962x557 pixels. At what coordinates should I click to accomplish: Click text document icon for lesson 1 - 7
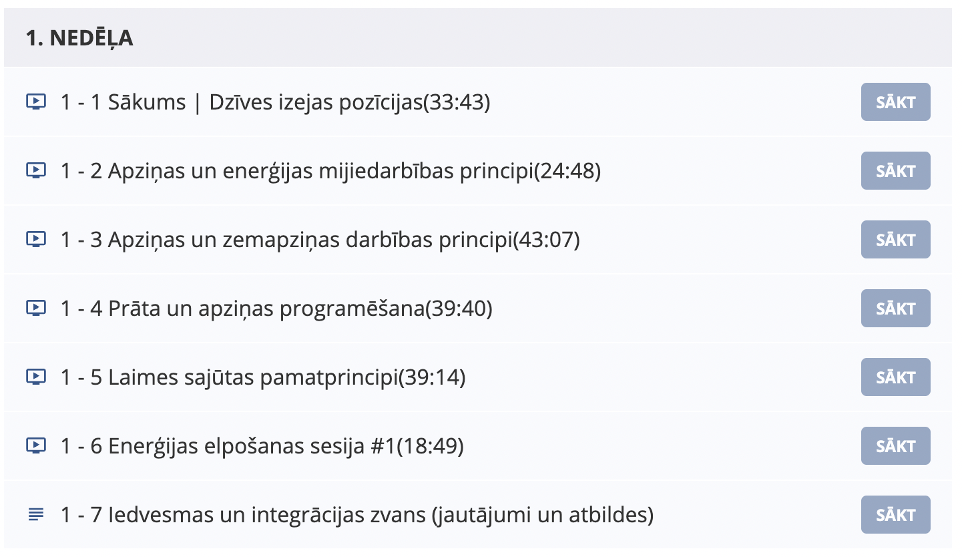36,515
